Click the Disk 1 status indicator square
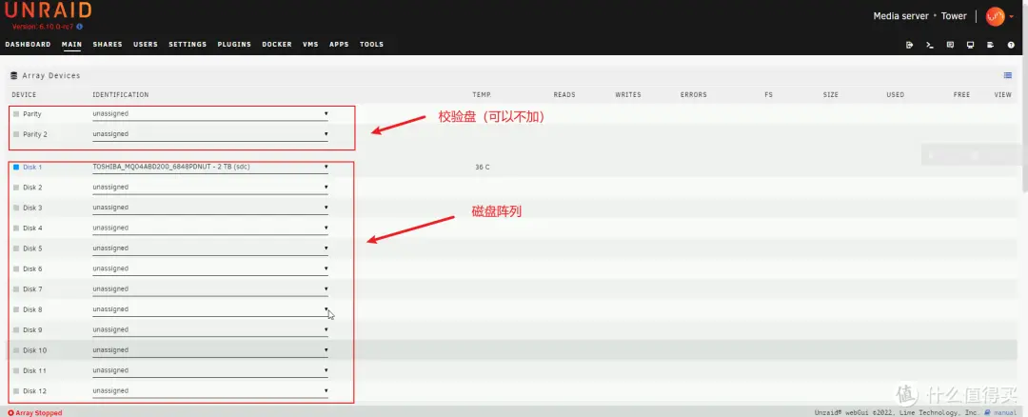This screenshot has height=417, width=1028. point(15,167)
